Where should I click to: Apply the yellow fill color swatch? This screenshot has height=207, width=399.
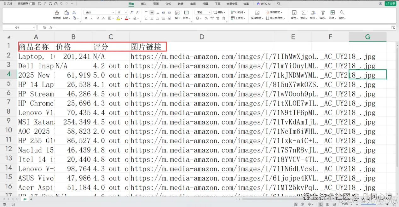tap(118, 18)
